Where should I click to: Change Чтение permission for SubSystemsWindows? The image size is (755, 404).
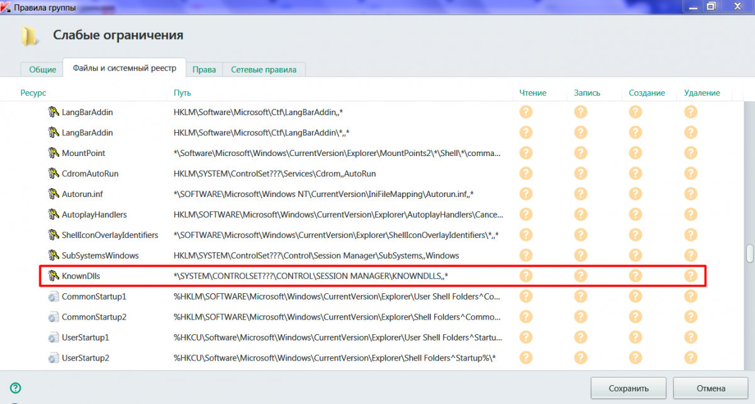click(525, 255)
